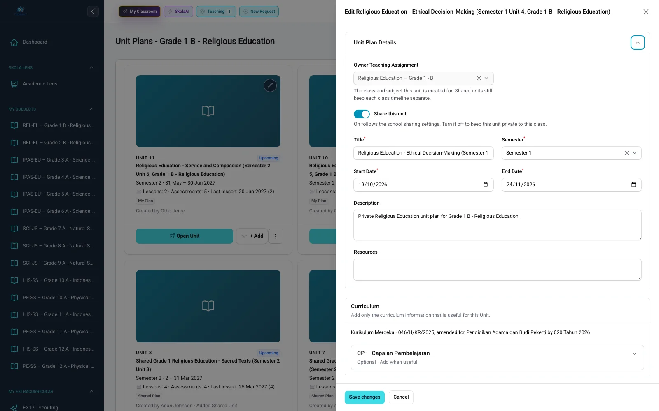Open Owner Teaching Assignment dropdown
Image resolution: width=659 pixels, height=411 pixels.
(486, 78)
